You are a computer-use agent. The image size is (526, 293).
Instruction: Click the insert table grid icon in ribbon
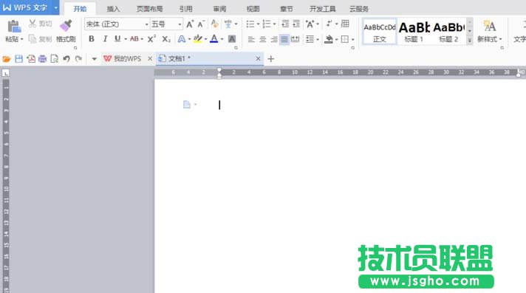[345, 24]
